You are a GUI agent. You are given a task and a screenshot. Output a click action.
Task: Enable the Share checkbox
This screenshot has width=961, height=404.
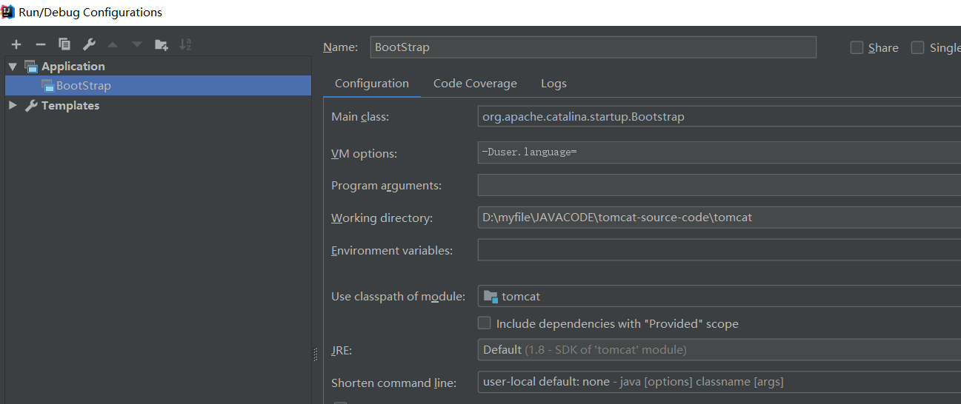(x=857, y=47)
